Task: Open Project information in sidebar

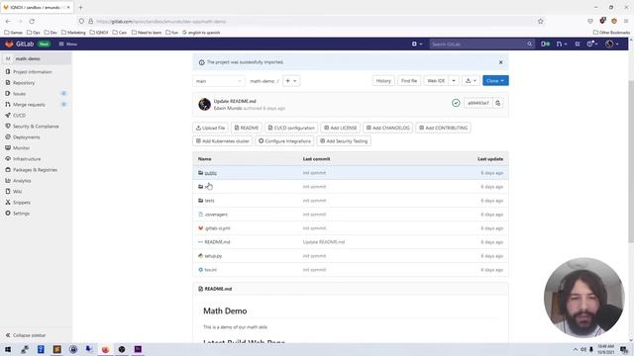Action: [x=33, y=72]
